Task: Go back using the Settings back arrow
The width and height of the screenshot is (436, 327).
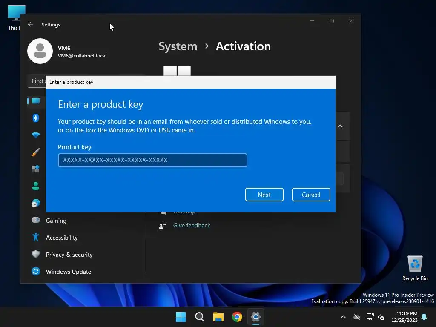Action: (x=31, y=24)
